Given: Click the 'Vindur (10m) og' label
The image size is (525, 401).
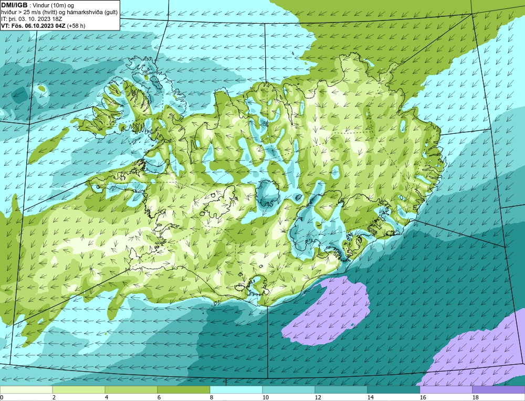Looking at the screenshot, I should tap(54, 5).
